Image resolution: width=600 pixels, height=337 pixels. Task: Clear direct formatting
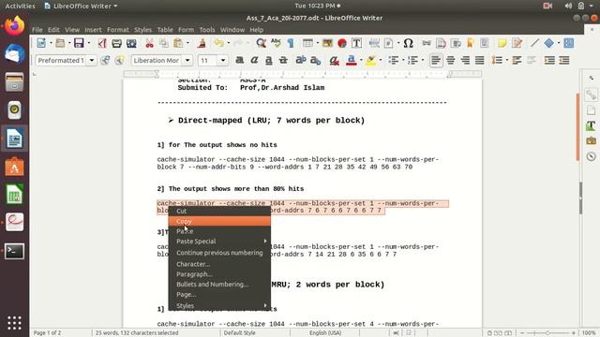tap(334, 60)
